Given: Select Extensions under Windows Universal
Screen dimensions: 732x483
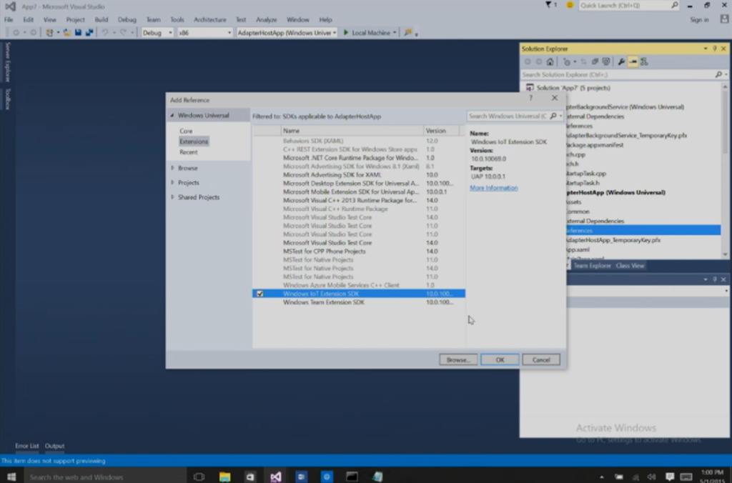Looking at the screenshot, I should pos(193,141).
